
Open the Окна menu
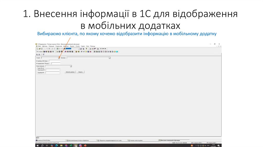[x=88, y=46]
